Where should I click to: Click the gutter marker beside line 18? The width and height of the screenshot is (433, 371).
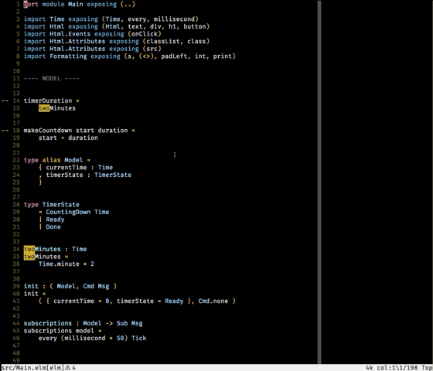[5, 131]
